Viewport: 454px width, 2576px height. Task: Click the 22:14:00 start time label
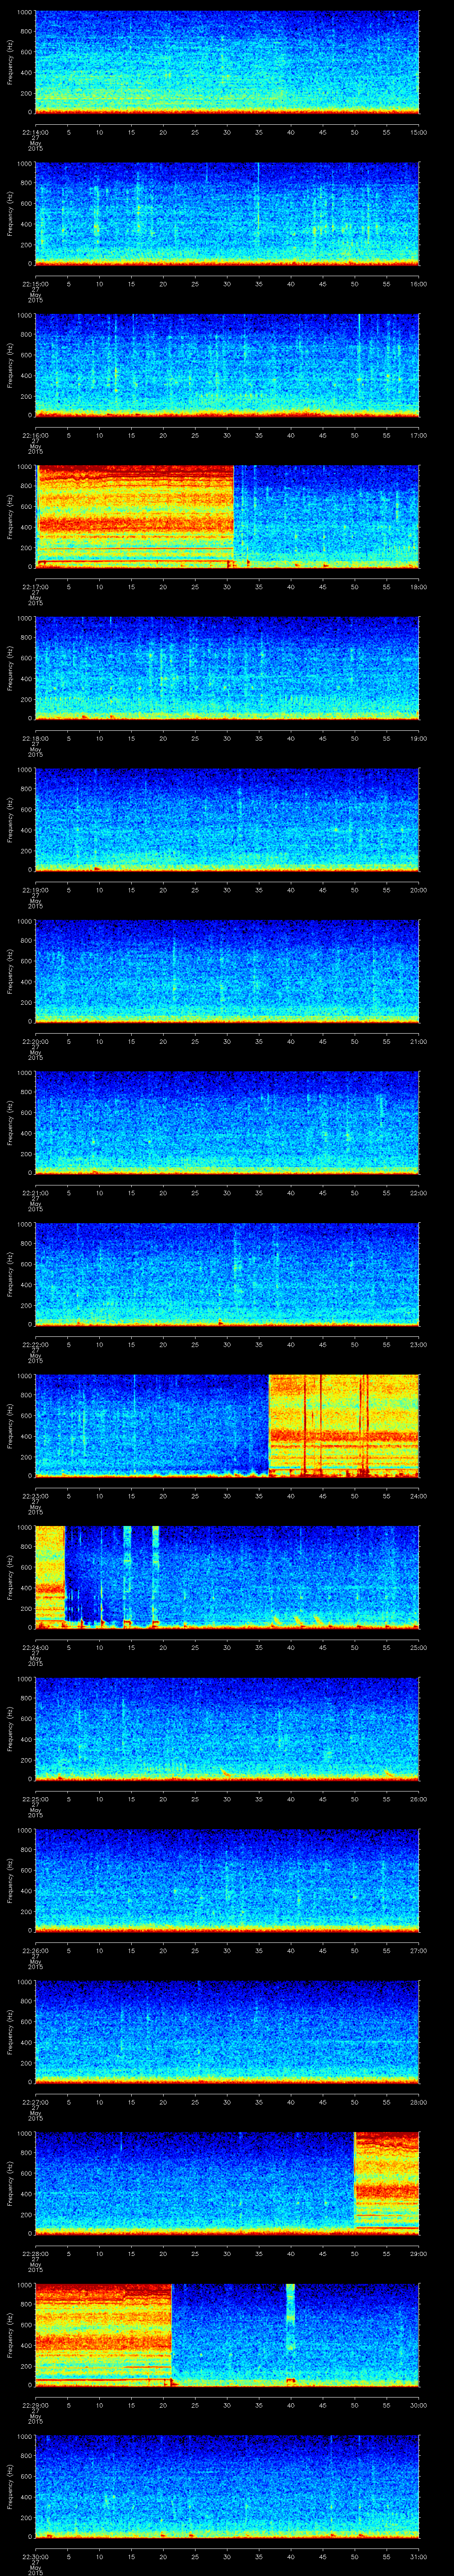tap(35, 132)
